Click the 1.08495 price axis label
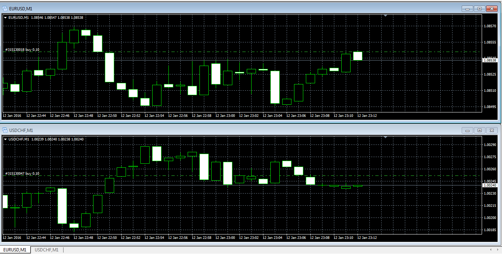 [490, 107]
